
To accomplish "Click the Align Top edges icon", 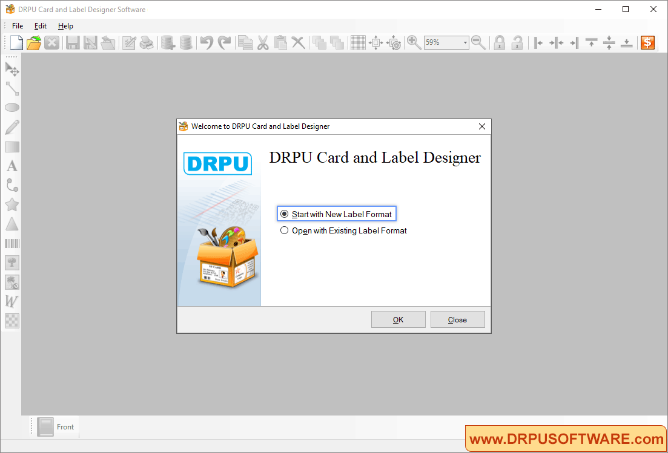I will (591, 42).
